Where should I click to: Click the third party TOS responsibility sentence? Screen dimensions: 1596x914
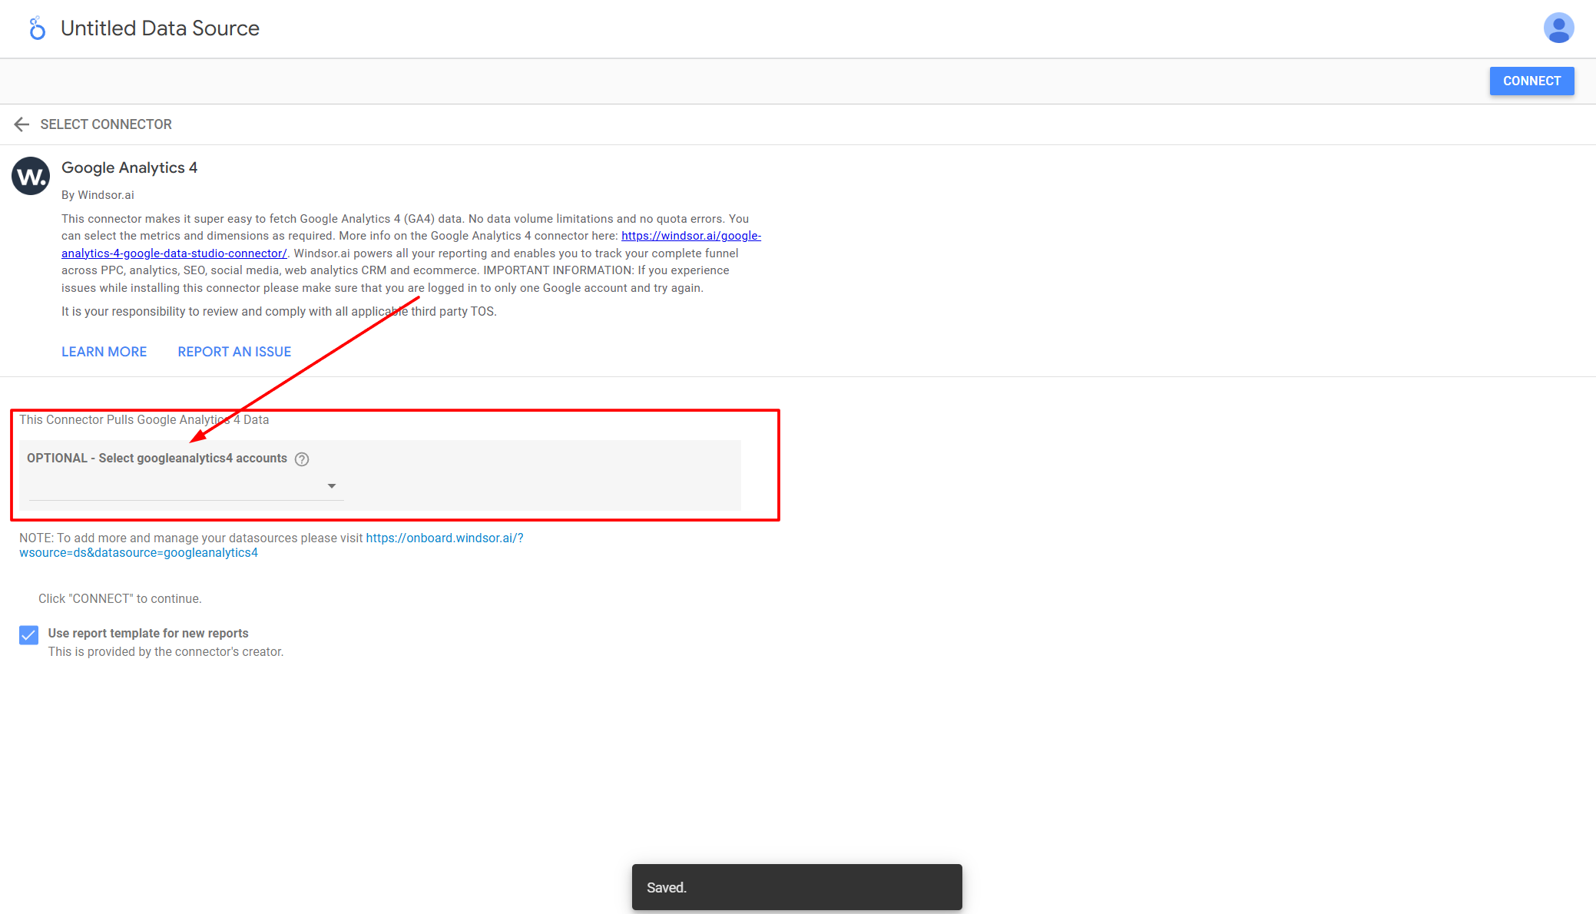279,311
